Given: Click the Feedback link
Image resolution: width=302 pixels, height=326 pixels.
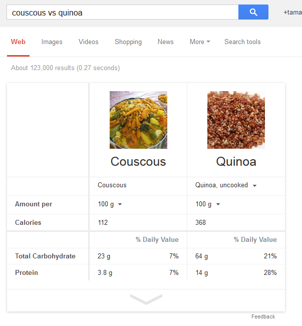Looking at the screenshot, I should (263, 316).
